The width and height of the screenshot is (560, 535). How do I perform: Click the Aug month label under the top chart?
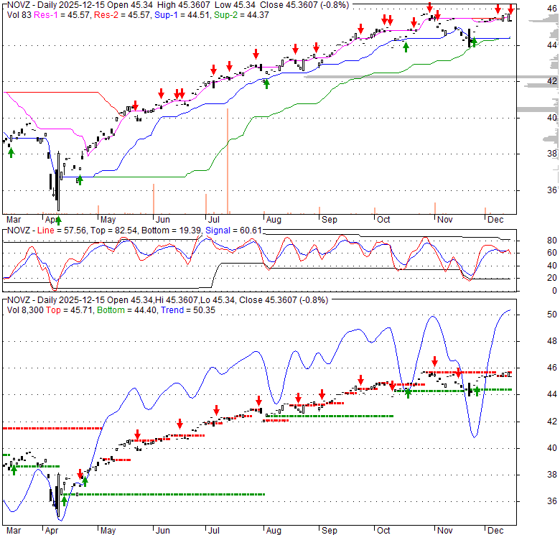(x=272, y=218)
